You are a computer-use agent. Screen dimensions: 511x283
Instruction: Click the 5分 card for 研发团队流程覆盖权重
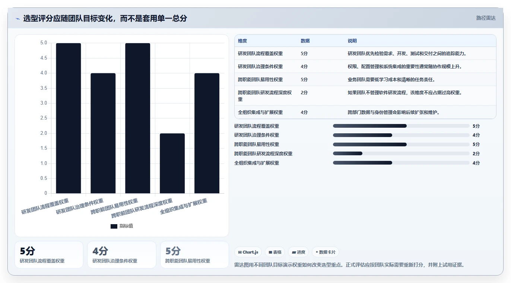(x=49, y=255)
